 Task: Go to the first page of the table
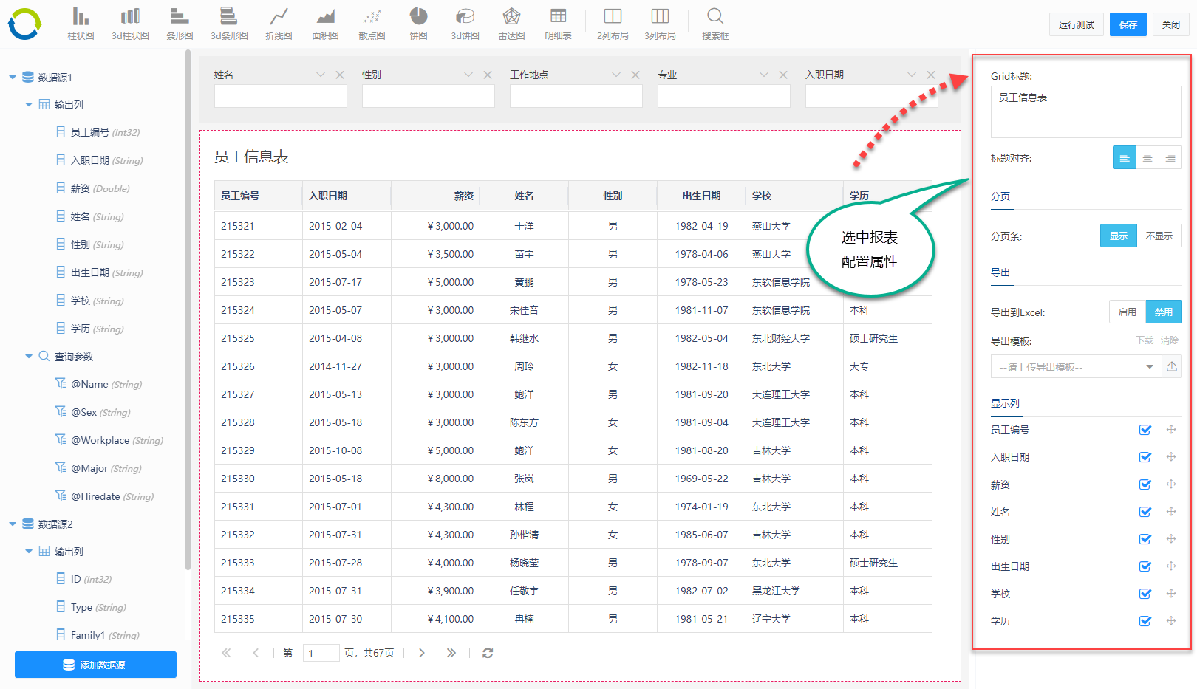226,653
